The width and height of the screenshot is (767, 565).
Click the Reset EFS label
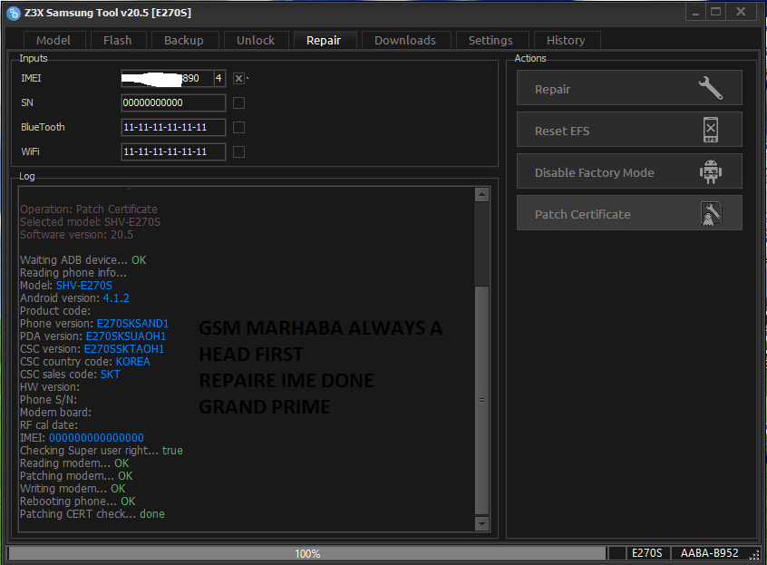tap(562, 132)
